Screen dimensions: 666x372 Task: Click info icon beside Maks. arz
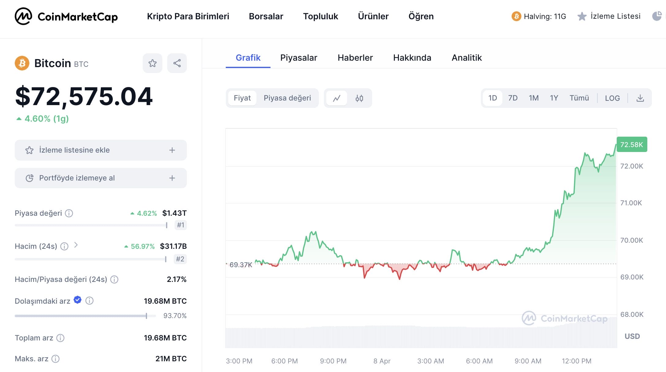tap(55, 359)
